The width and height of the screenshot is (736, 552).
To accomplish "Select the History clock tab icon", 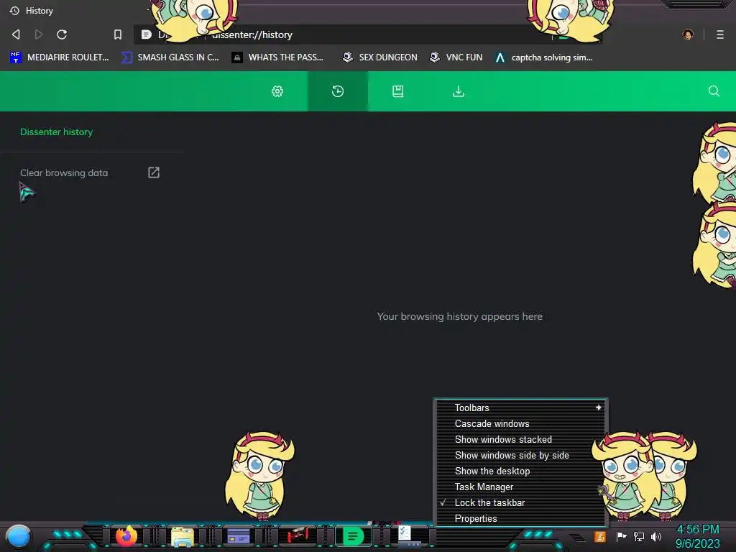I will tap(338, 91).
